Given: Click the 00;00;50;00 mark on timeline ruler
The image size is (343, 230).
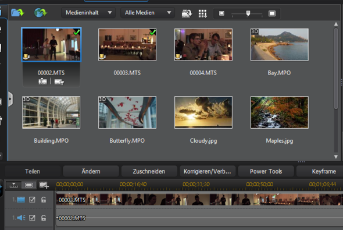Looking at the screenshot, I should click(x=260, y=185).
